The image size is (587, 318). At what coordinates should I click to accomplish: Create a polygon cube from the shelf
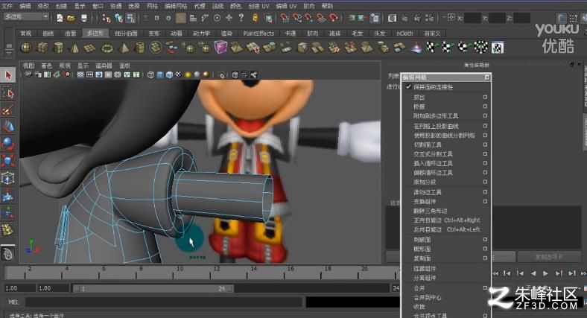point(42,48)
